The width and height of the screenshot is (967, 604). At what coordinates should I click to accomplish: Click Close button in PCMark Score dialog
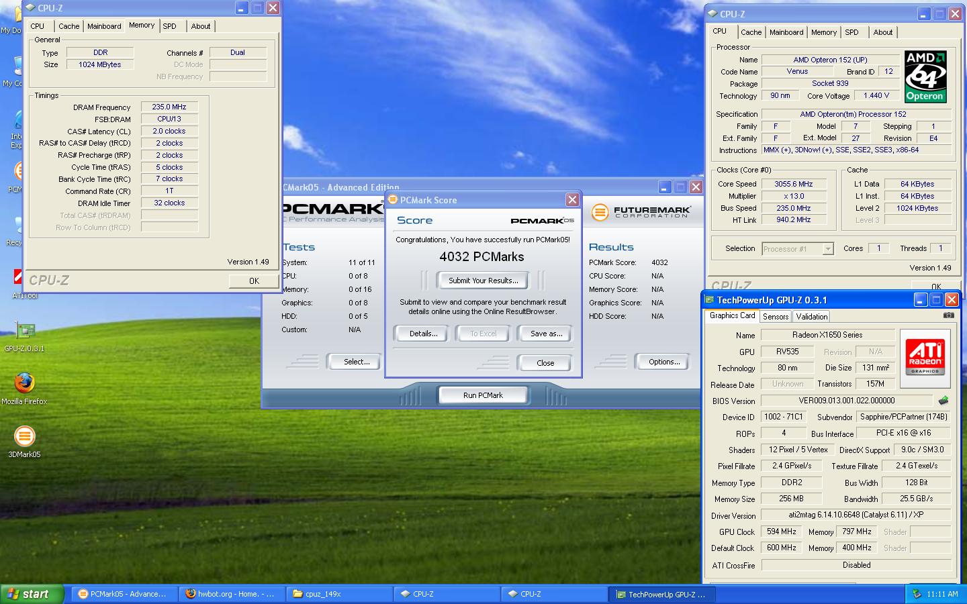545,363
